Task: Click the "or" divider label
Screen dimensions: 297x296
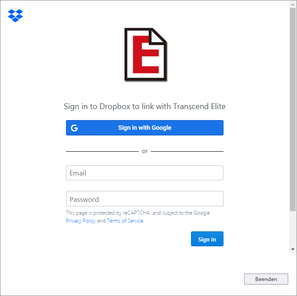Action: pyautogui.click(x=145, y=151)
